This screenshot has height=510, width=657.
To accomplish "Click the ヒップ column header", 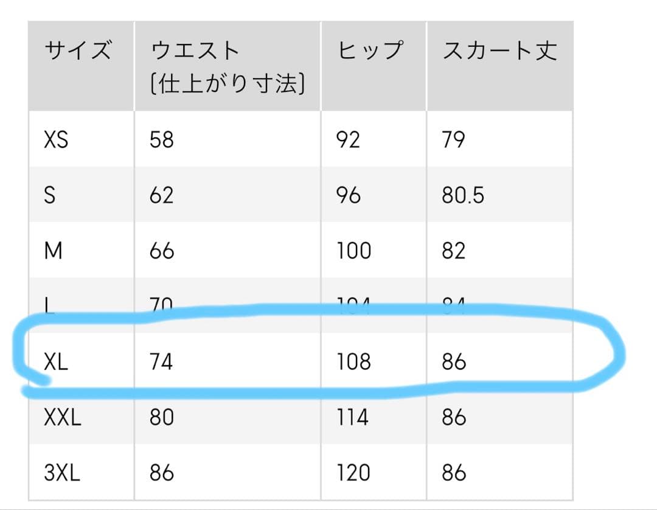I will [371, 50].
